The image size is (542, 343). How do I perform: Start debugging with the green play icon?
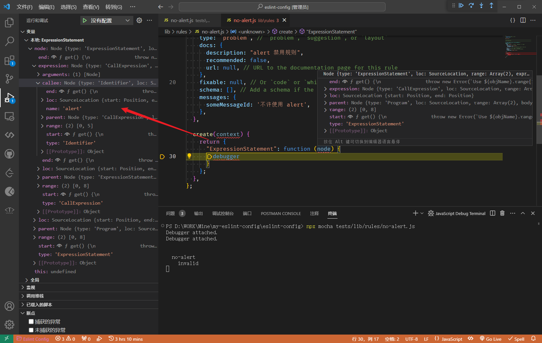click(85, 20)
